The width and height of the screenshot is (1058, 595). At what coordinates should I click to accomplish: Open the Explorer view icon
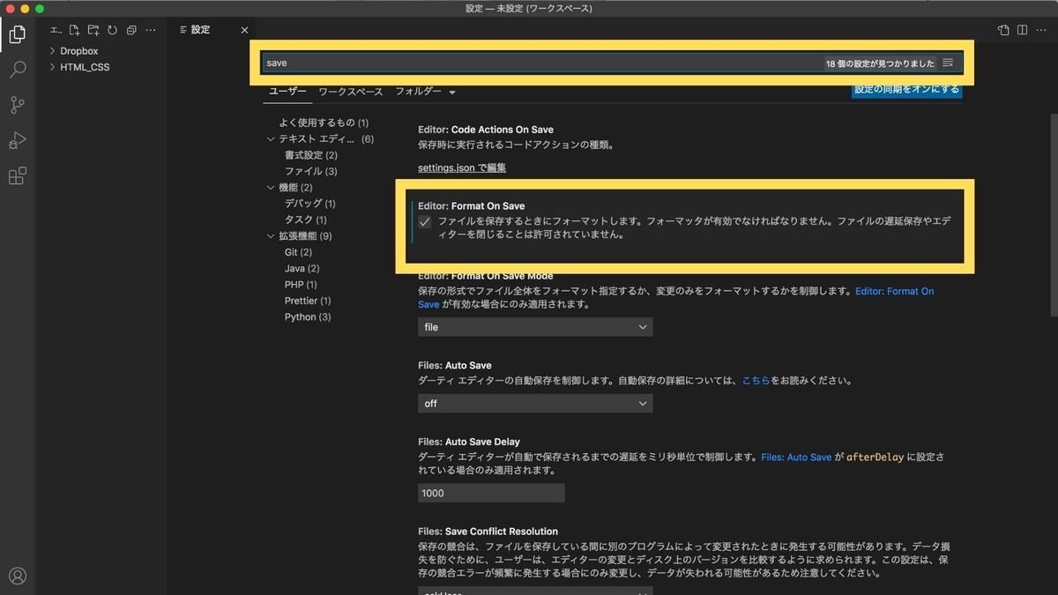pyautogui.click(x=17, y=34)
